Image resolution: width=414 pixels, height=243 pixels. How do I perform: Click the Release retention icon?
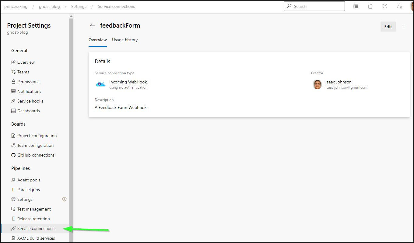point(13,219)
